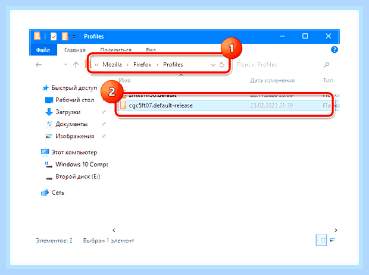Click the Быстрый доступ star icon

[45, 88]
